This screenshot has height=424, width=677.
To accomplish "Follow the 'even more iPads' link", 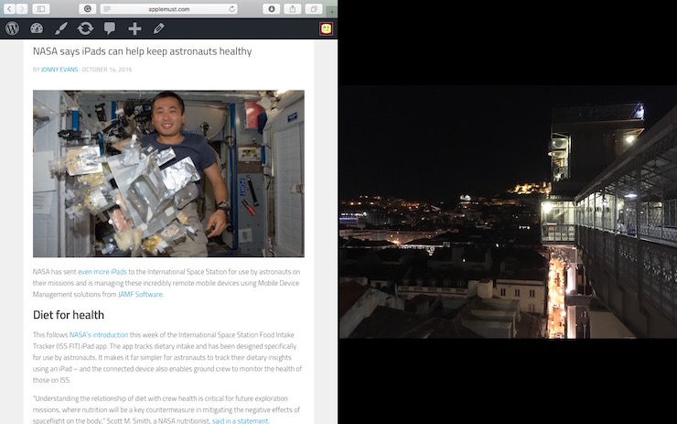I will tap(102, 272).
